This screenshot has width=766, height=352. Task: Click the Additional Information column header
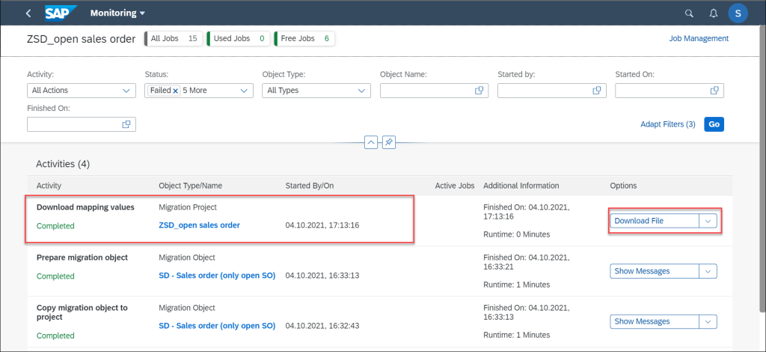point(521,186)
